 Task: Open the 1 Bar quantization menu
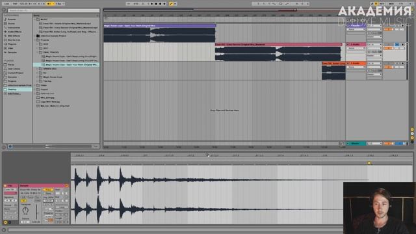59,4
